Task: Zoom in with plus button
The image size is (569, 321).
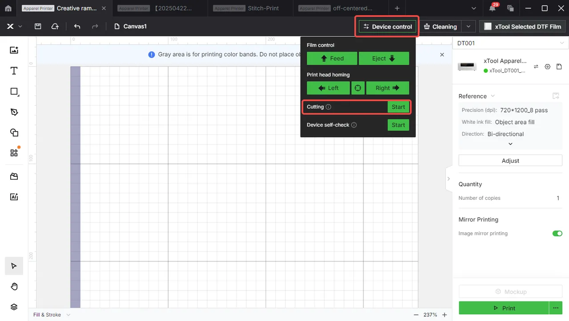Action: pyautogui.click(x=445, y=315)
